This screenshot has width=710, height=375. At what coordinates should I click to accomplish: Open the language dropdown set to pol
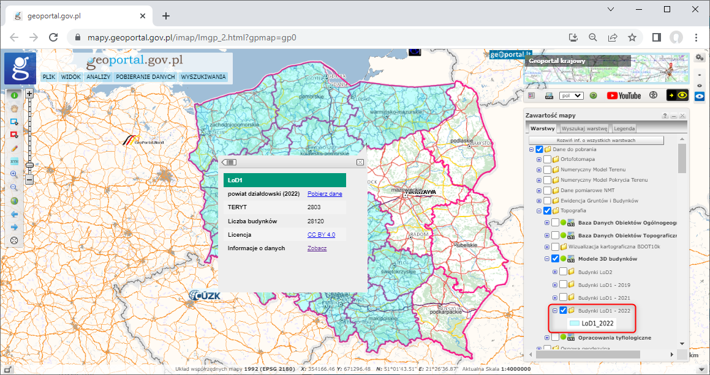[x=572, y=95]
